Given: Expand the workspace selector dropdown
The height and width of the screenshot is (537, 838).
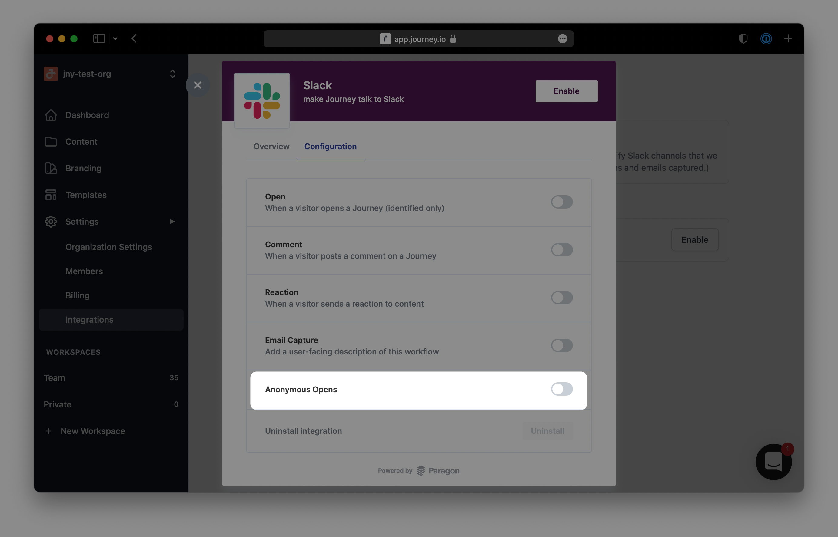Looking at the screenshot, I should tap(173, 73).
